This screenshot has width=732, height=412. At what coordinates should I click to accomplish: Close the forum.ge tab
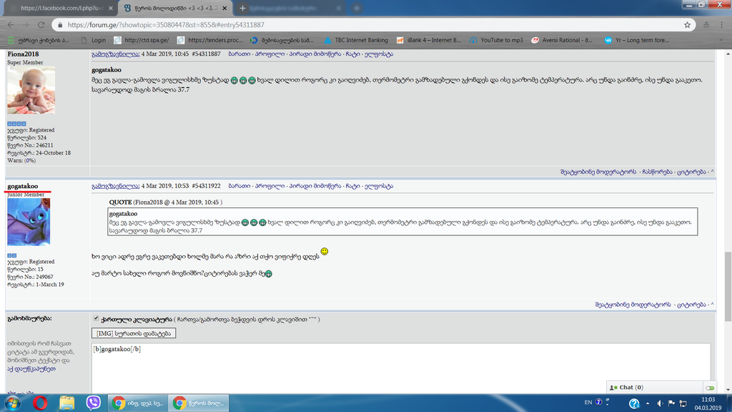click(x=224, y=8)
